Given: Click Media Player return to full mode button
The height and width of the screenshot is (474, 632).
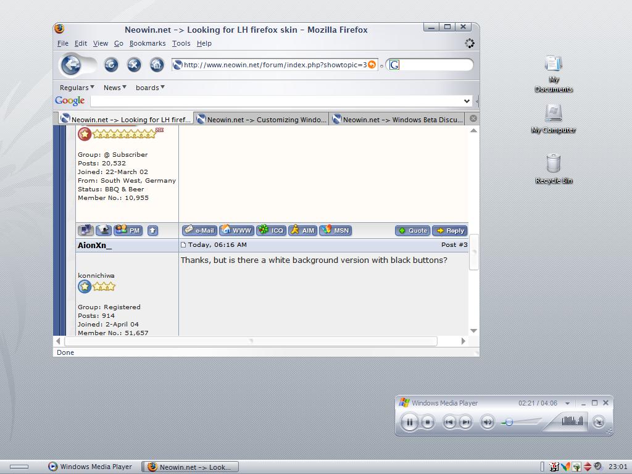Looking at the screenshot, I should pyautogui.click(x=599, y=422).
